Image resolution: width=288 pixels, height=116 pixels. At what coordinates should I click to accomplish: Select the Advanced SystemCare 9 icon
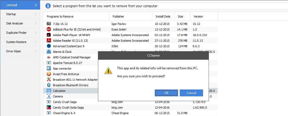click(49, 46)
